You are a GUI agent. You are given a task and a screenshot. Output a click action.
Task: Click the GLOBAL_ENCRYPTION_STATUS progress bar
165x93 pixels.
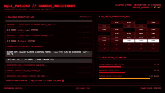coord(129,67)
